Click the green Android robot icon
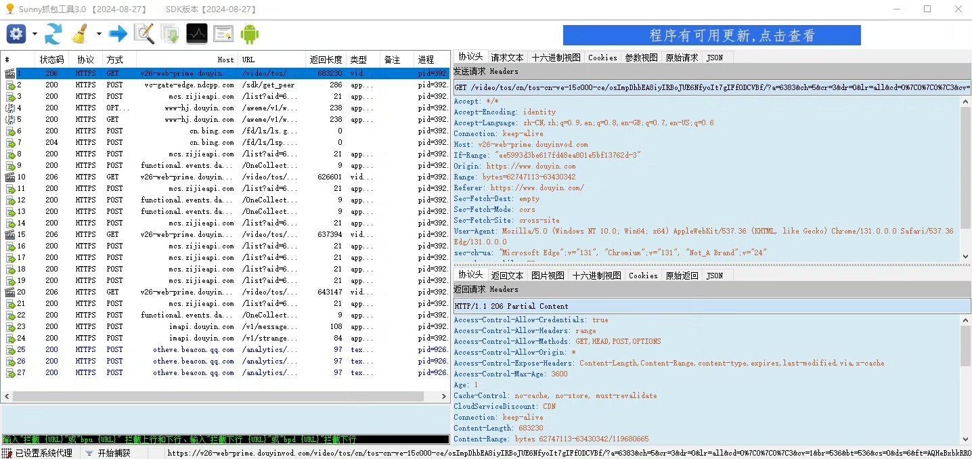972x459 pixels. (250, 34)
